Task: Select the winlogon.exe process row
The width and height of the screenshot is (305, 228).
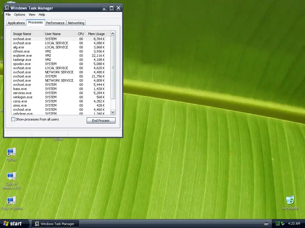Action: [59, 97]
